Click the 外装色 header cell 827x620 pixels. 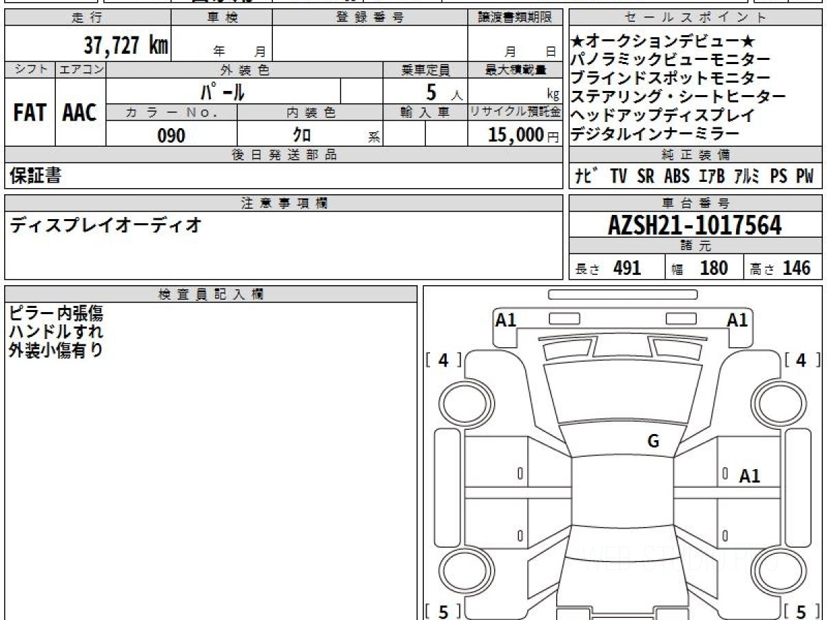click(245, 70)
